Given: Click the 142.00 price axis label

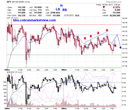Looking at the screenshot, I should 125,40.
